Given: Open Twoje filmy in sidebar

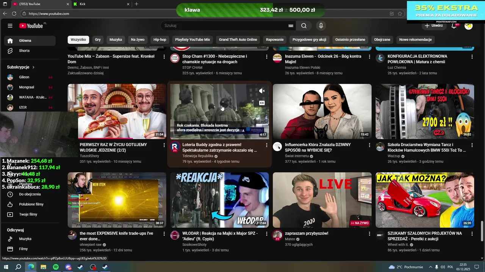Looking at the screenshot, I should click(30, 214).
